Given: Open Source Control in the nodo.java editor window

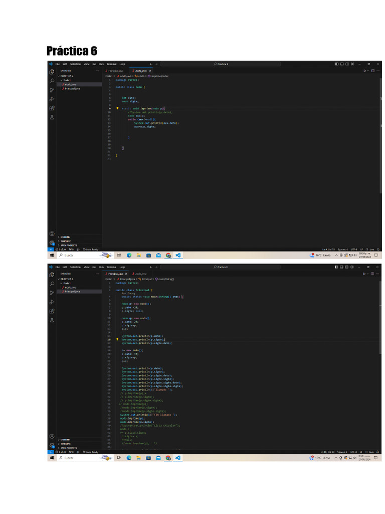Looking at the screenshot, I should [52, 90].
